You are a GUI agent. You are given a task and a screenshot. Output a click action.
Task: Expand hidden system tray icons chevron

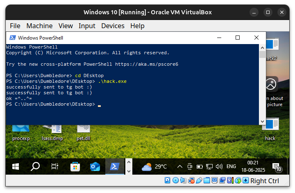point(180,166)
